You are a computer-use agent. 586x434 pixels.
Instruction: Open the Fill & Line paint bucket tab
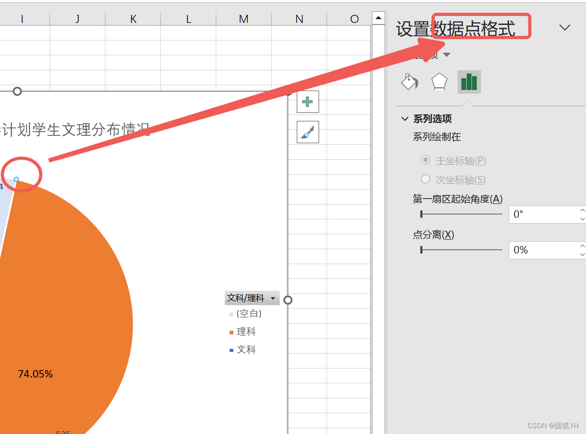410,81
